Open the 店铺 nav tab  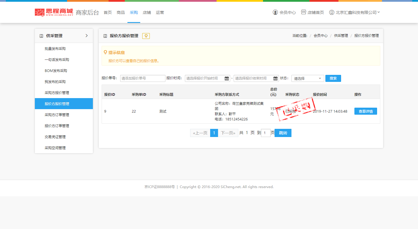point(147,12)
